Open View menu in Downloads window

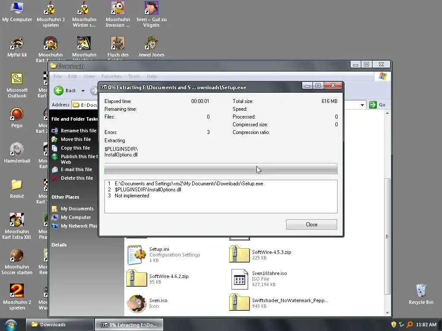point(89,76)
